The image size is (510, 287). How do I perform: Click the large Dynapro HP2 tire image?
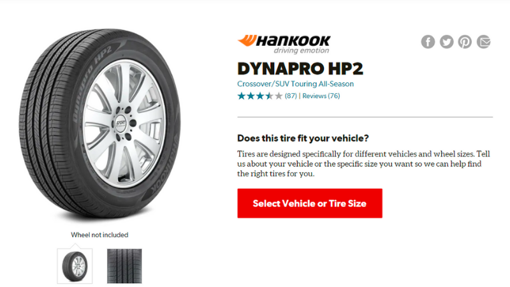99,125
